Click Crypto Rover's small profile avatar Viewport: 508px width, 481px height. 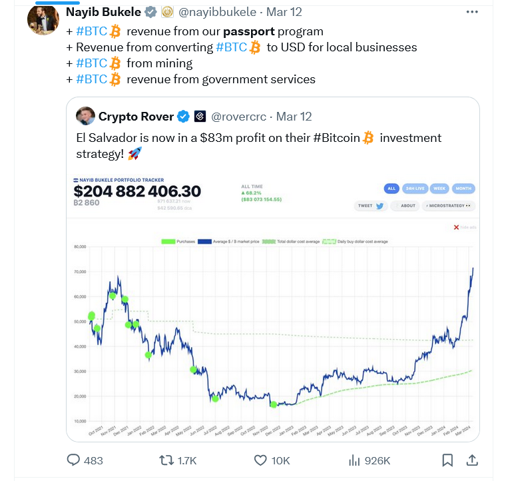85,116
